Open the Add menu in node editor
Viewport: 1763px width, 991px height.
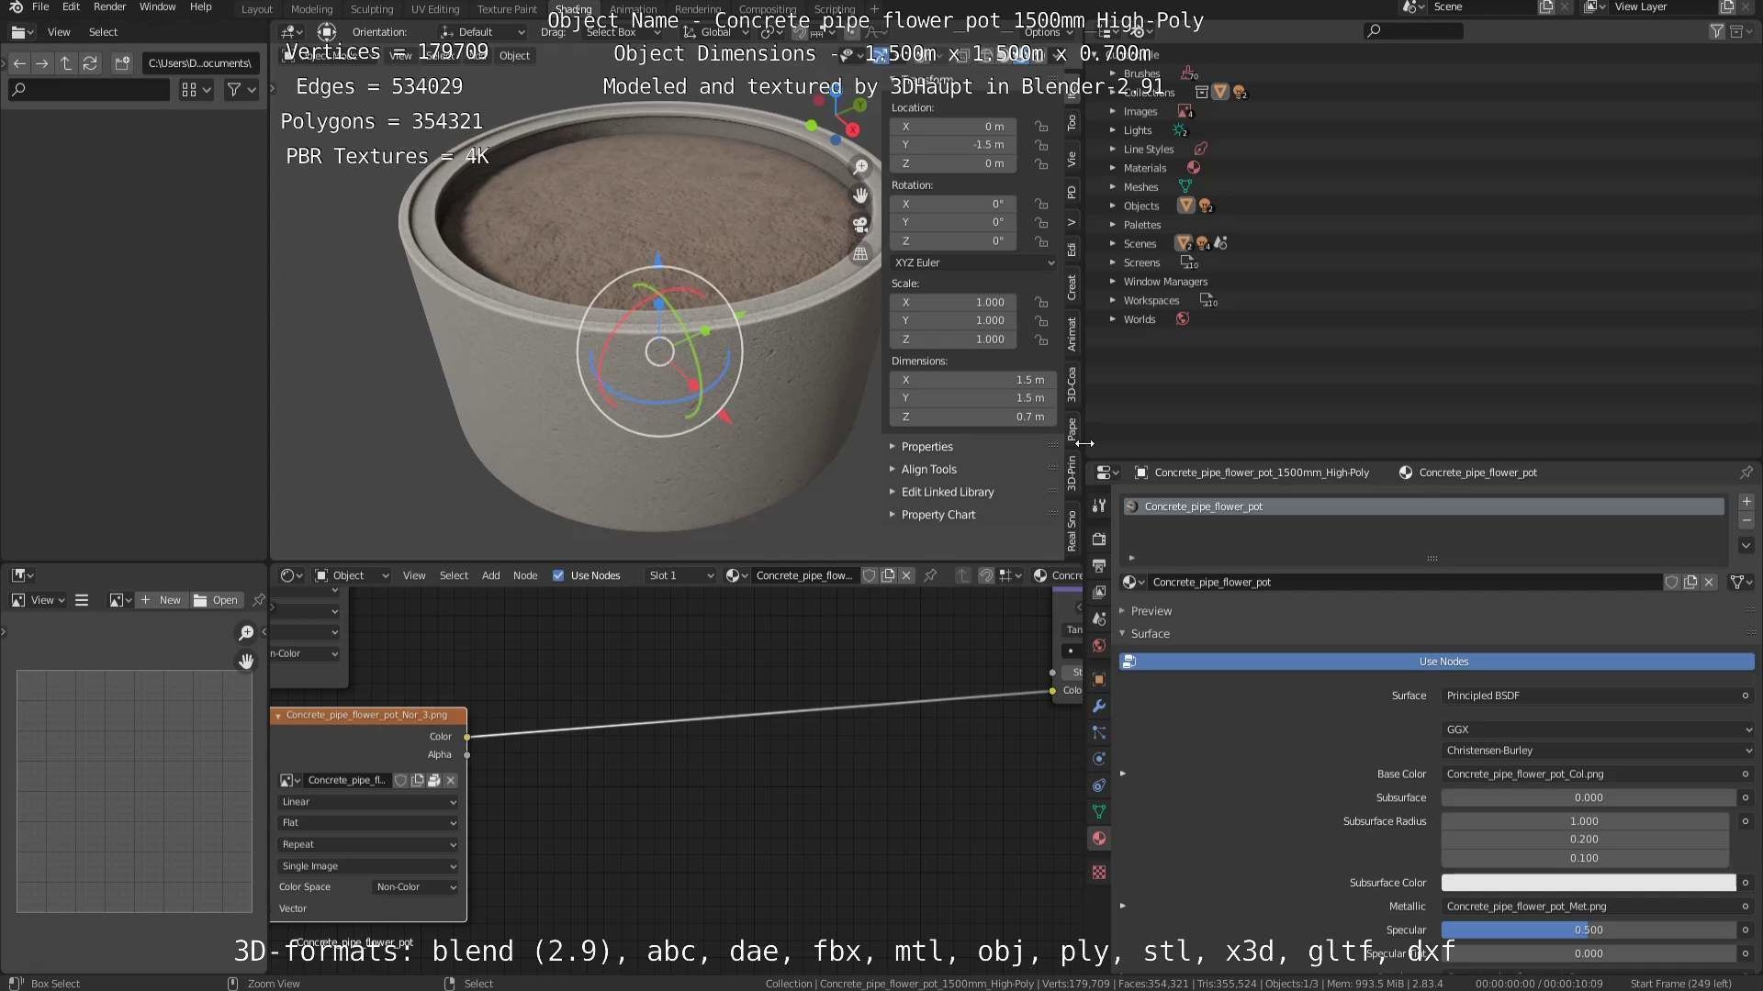click(491, 576)
